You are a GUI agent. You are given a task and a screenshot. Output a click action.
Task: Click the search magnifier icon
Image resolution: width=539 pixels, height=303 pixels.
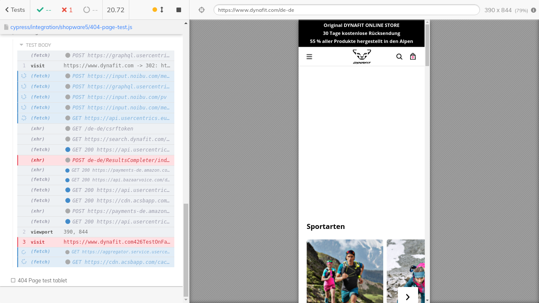(x=399, y=57)
